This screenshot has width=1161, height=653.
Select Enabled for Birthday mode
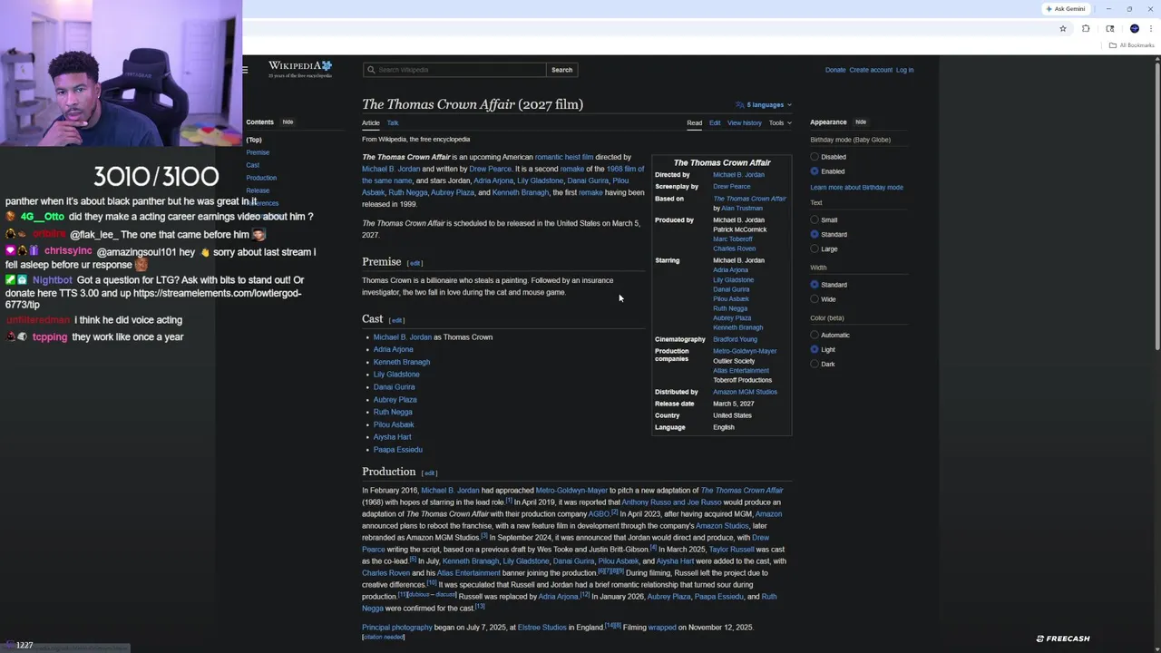815,171
